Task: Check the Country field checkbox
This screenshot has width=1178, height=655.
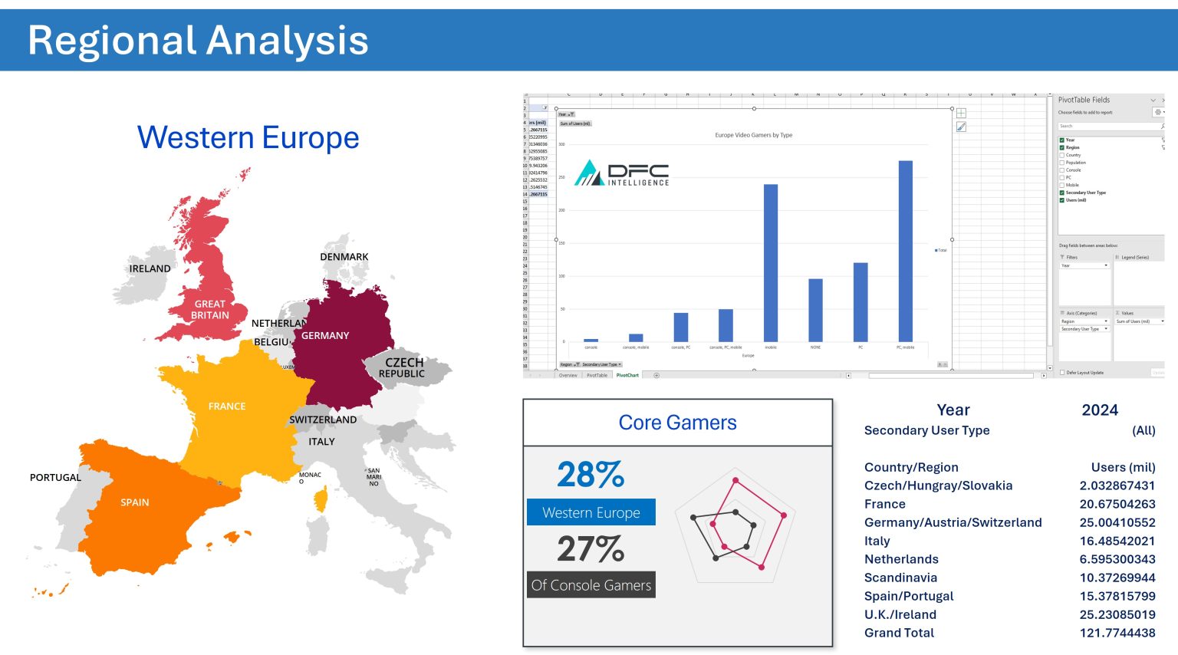Action: (x=1061, y=155)
